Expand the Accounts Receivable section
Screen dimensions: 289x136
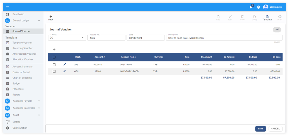[39, 108]
